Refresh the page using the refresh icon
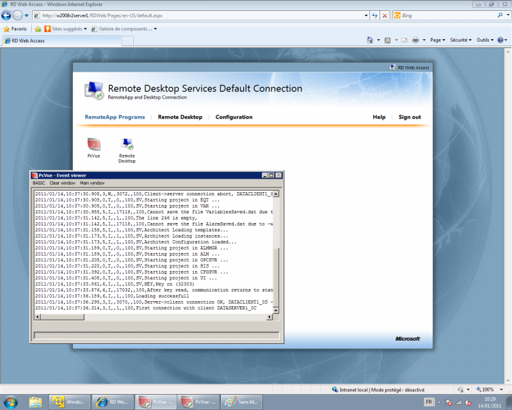The width and height of the screenshot is (512, 410). (x=374, y=15)
